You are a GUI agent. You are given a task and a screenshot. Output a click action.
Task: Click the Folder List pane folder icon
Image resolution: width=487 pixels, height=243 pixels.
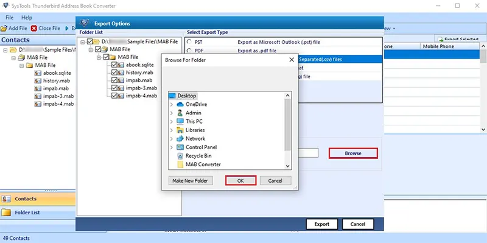tap(6, 213)
